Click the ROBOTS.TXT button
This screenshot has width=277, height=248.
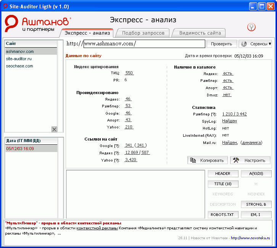(223, 214)
